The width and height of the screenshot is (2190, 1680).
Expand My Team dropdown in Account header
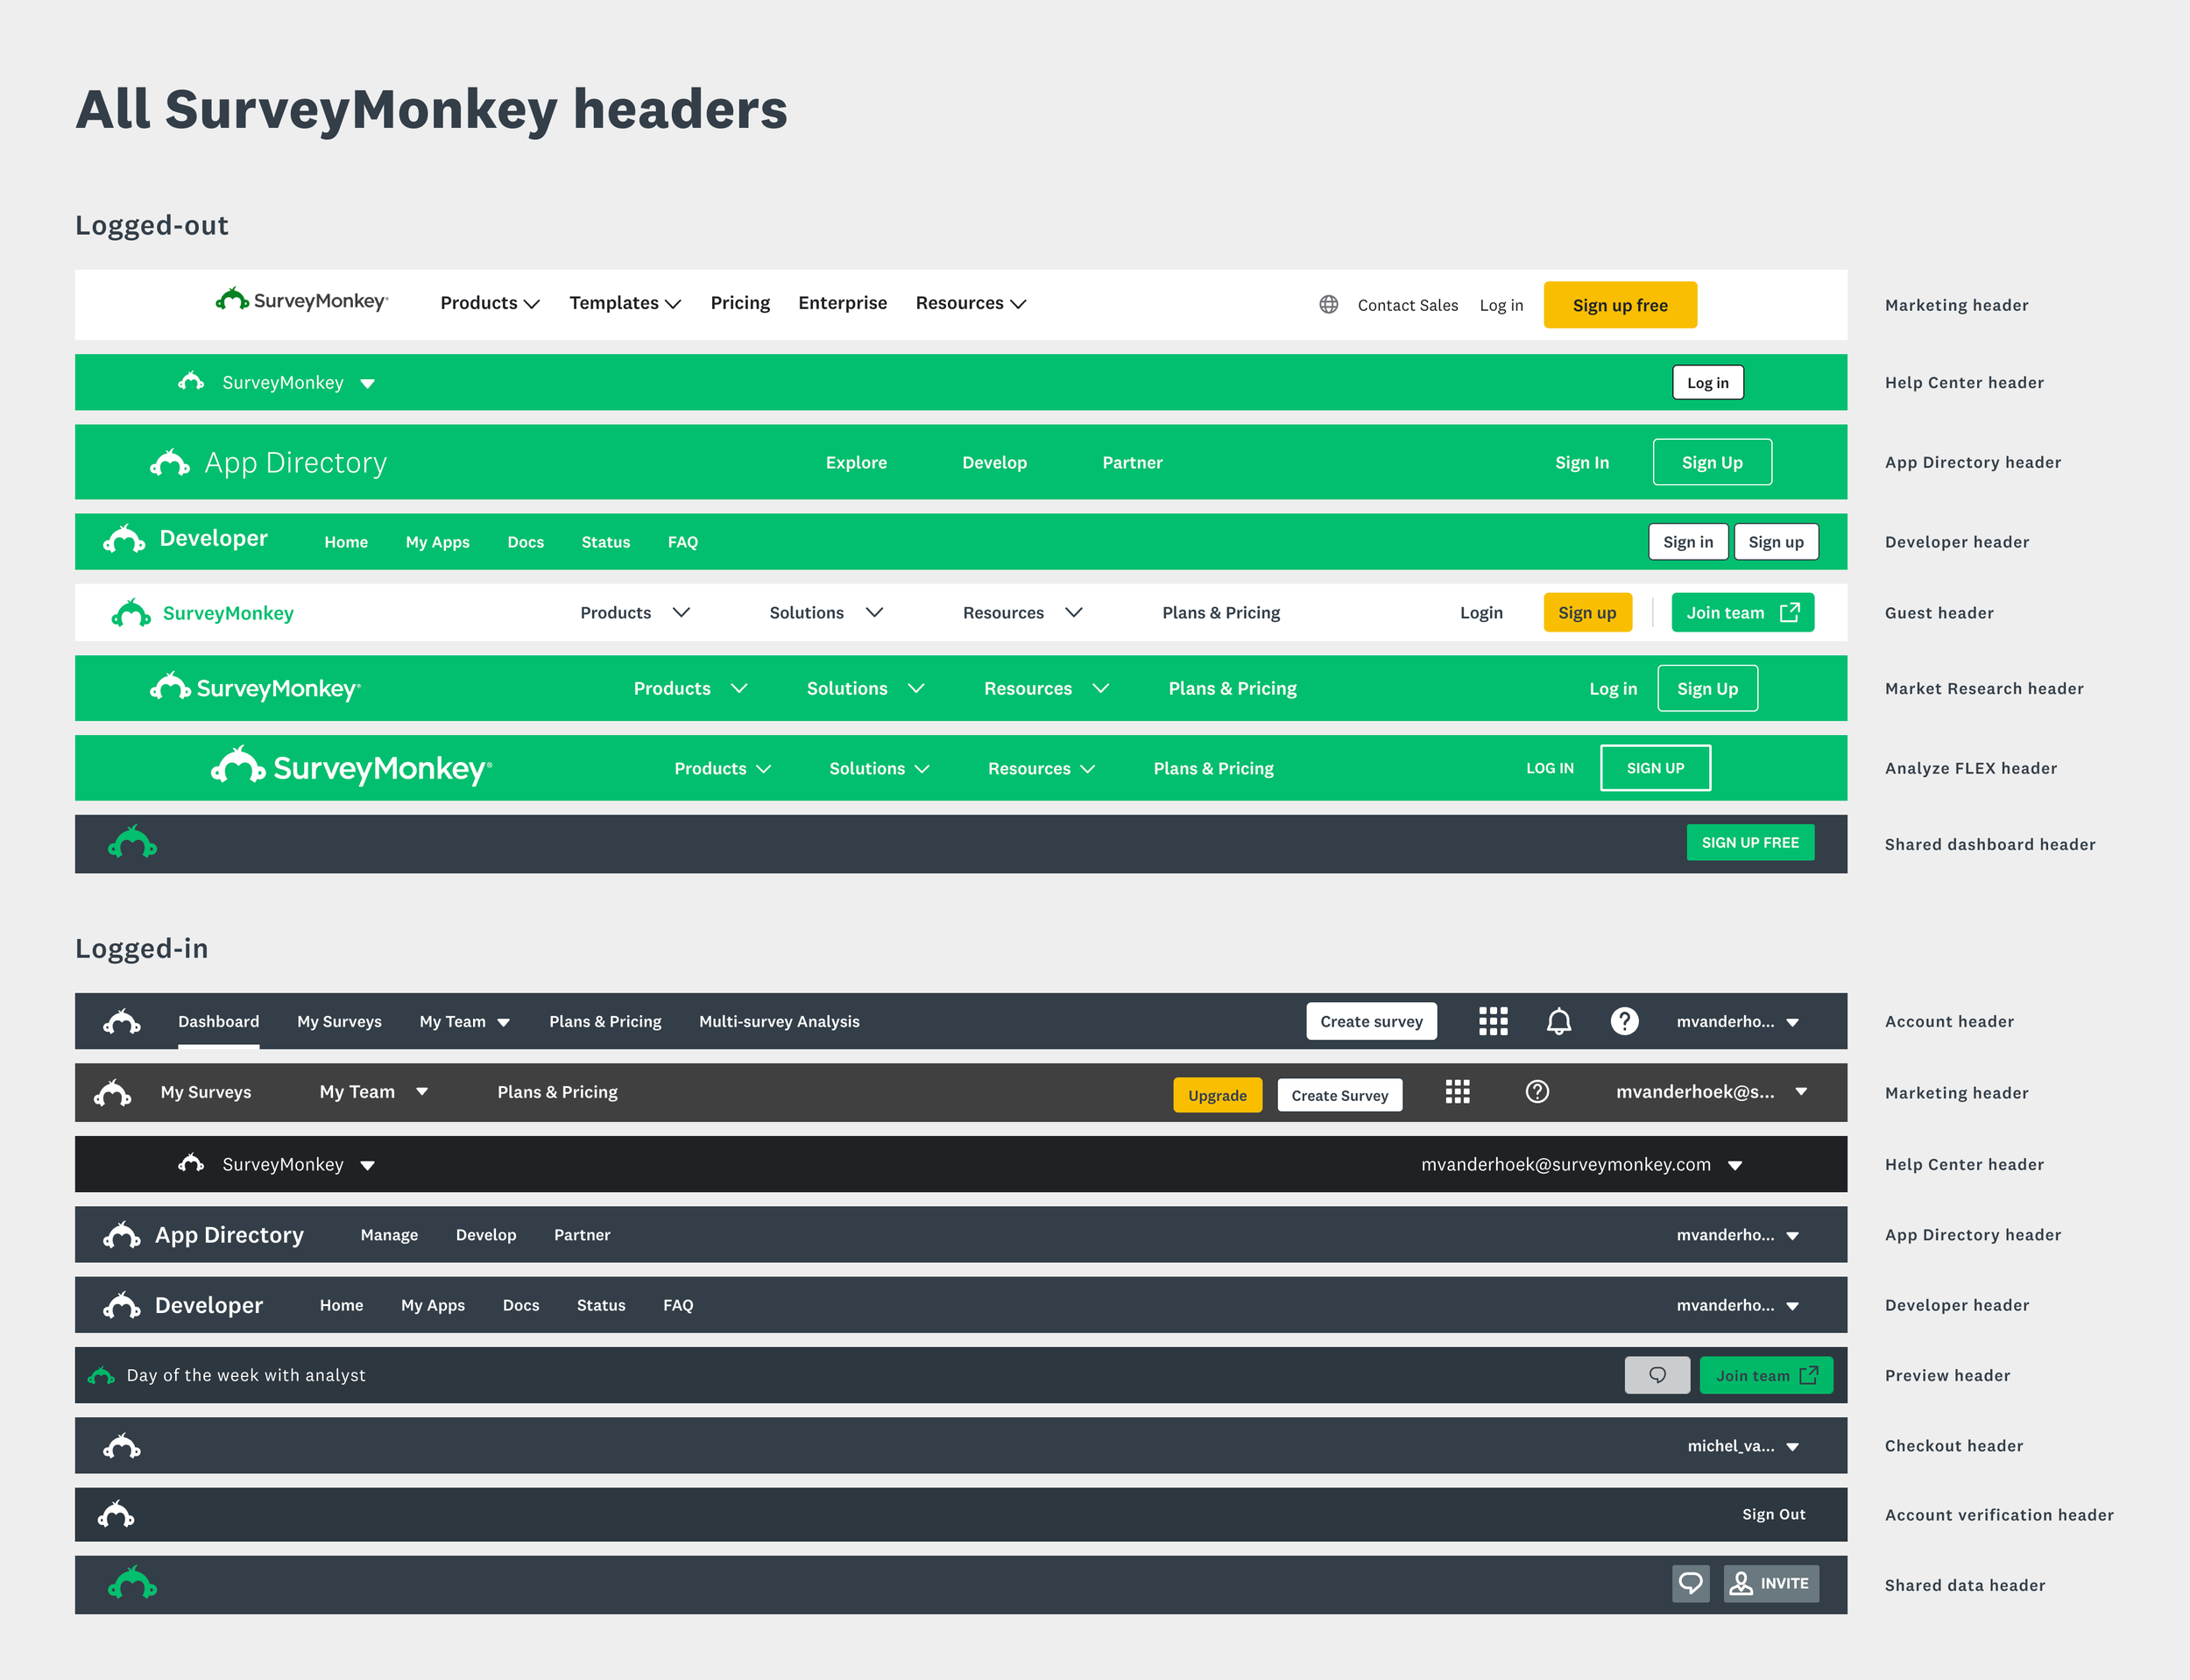464,1022
